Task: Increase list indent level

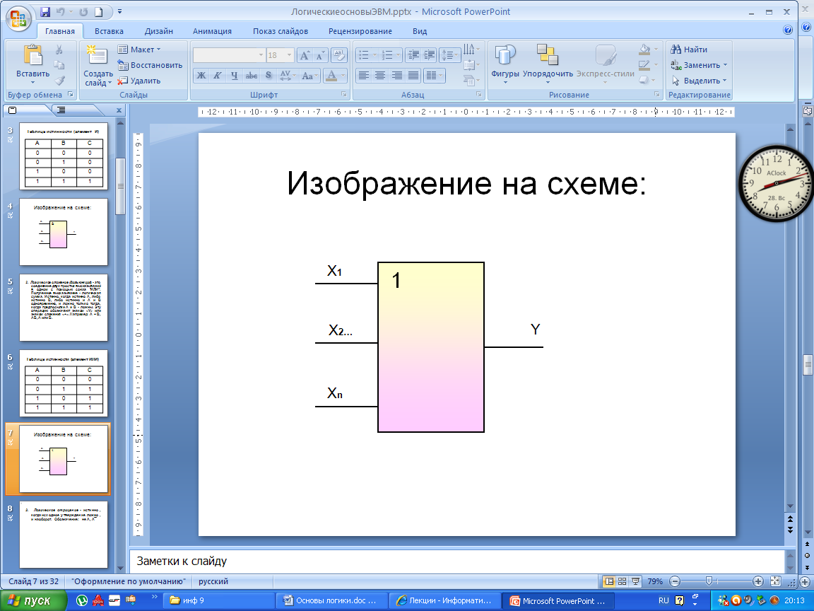Action: (x=430, y=54)
